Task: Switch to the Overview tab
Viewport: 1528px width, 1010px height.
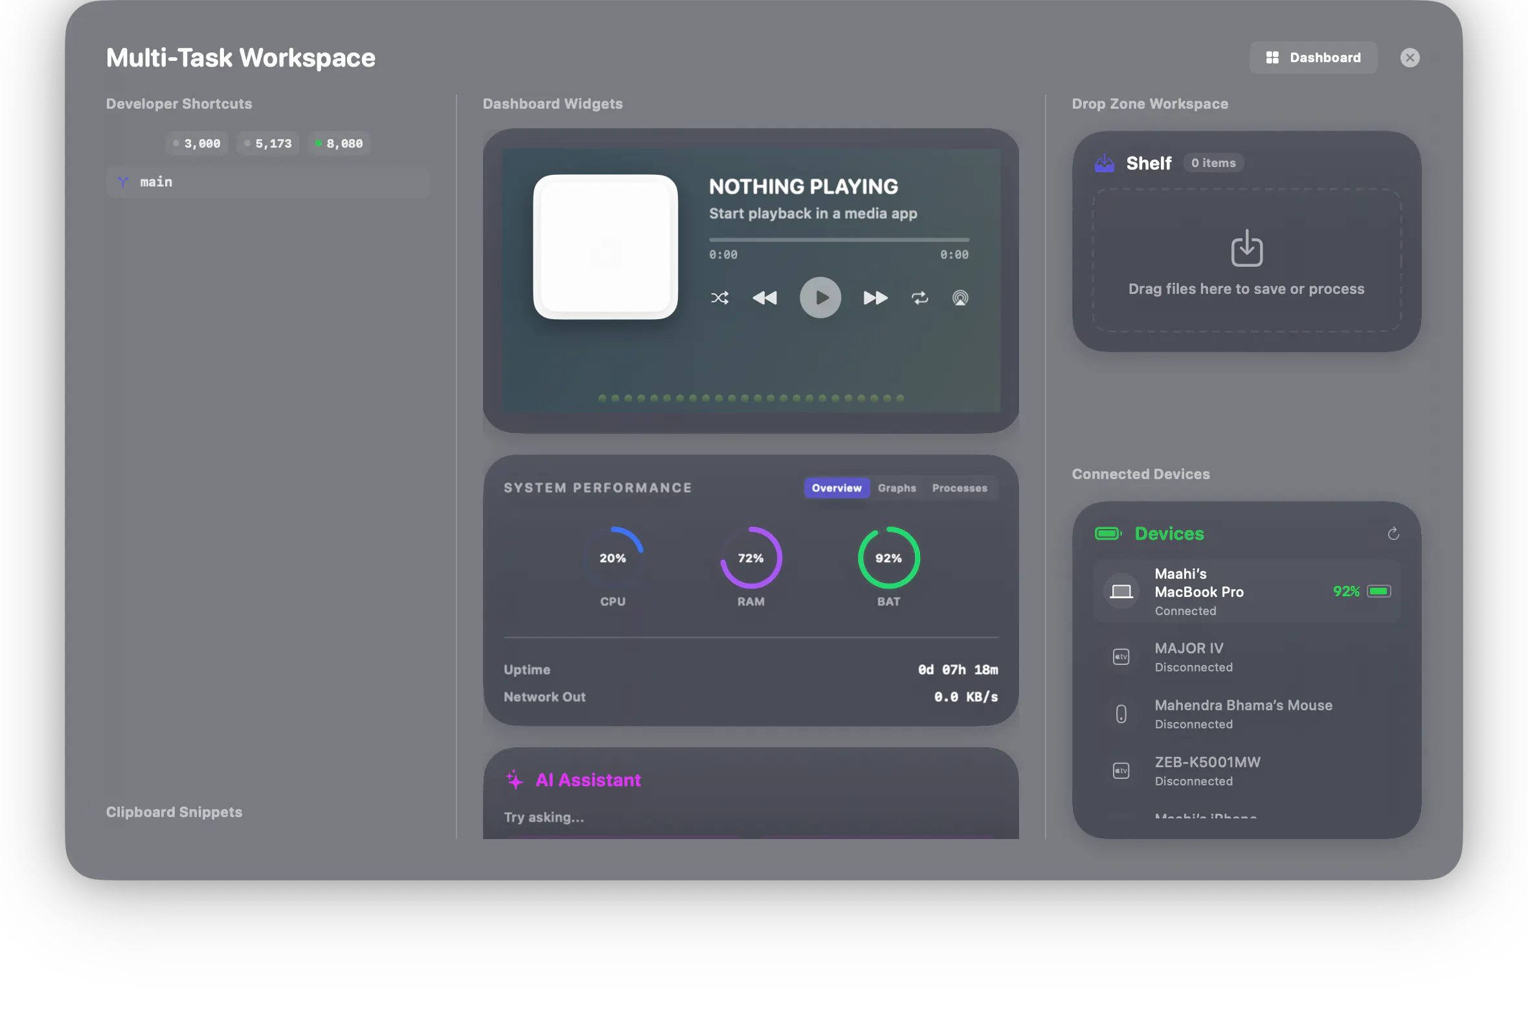Action: tap(837, 488)
